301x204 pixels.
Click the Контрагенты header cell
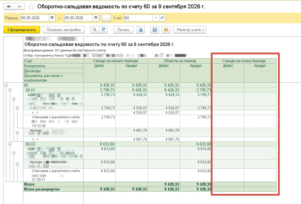click(53, 66)
